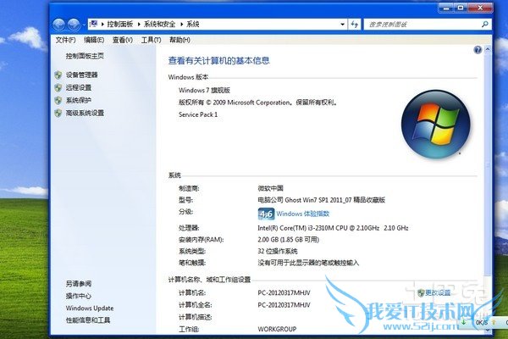Click the processor value Intel(R) Core(TM) i3-2310M
The height and width of the screenshot is (339, 508).
coord(333,228)
